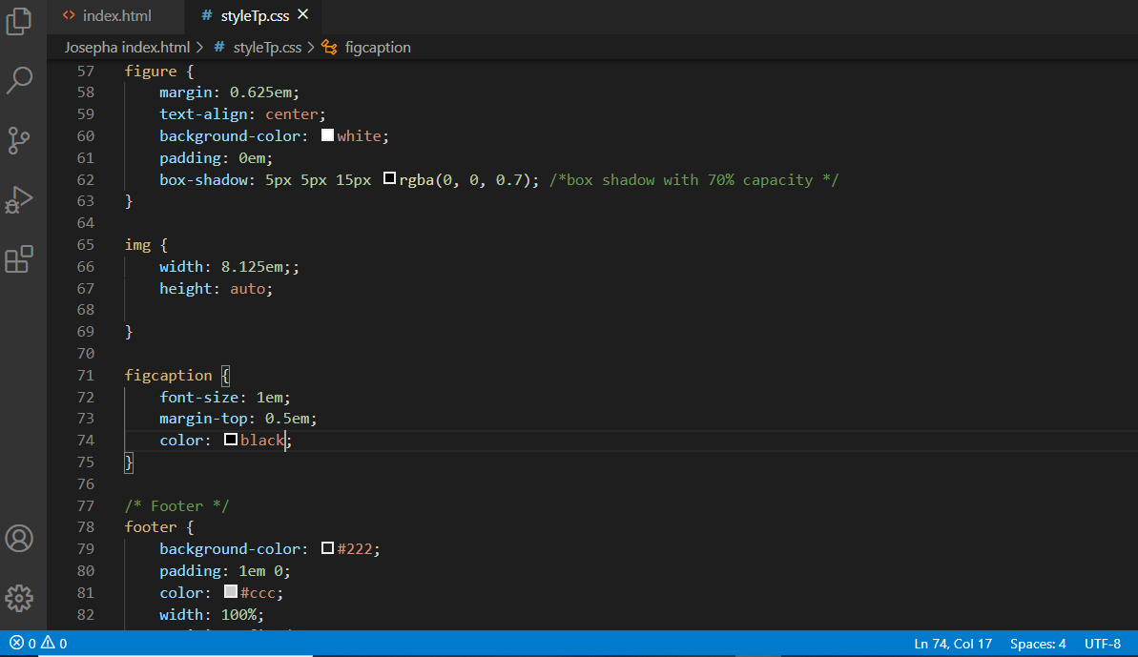Image resolution: width=1138 pixels, height=657 pixels.
Task: Click the styleTp.css breadcrumb
Action: click(267, 47)
